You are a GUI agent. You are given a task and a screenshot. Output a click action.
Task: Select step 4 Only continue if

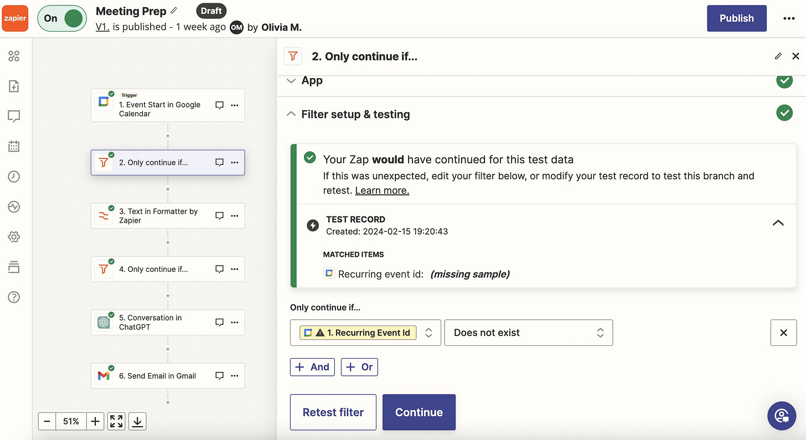168,269
